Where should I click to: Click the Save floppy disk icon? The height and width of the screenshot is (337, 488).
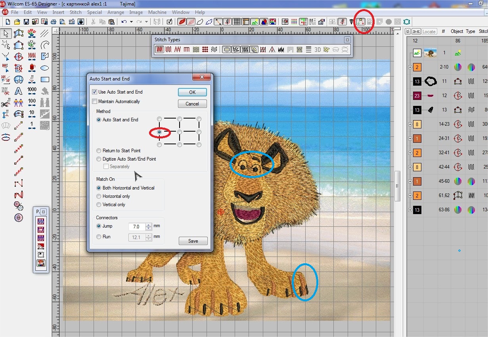tap(26, 21)
